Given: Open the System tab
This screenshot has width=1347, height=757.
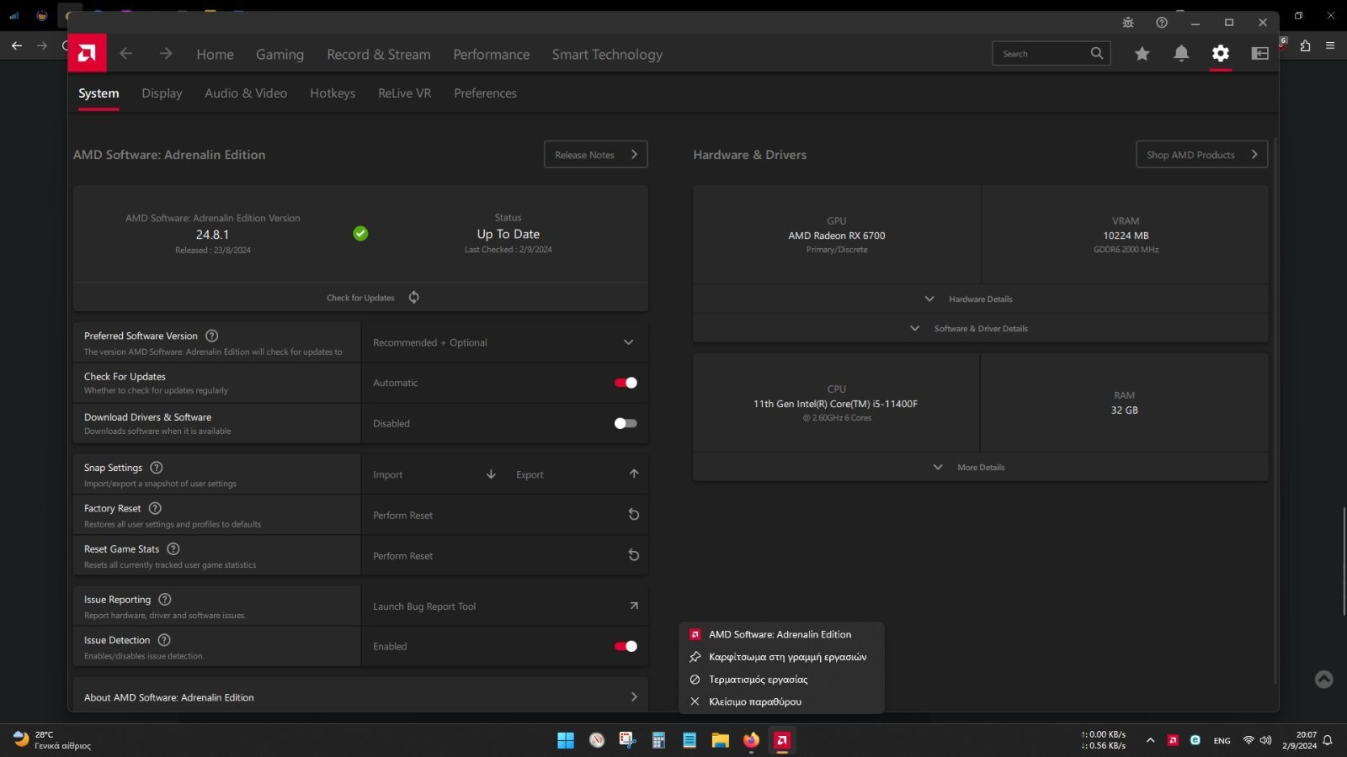Looking at the screenshot, I should pyautogui.click(x=98, y=93).
